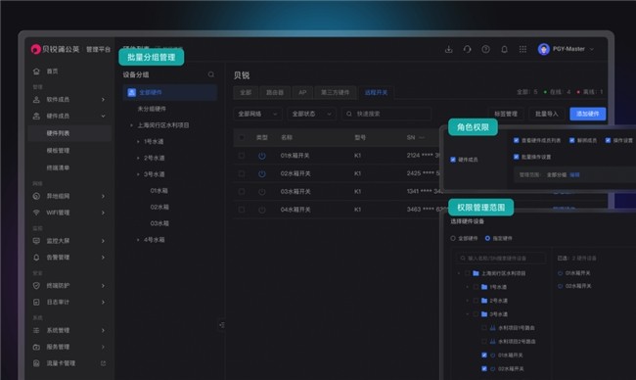636x380 pixels.
Task: Click the power icon of 04水箱开关
Action: point(262,210)
